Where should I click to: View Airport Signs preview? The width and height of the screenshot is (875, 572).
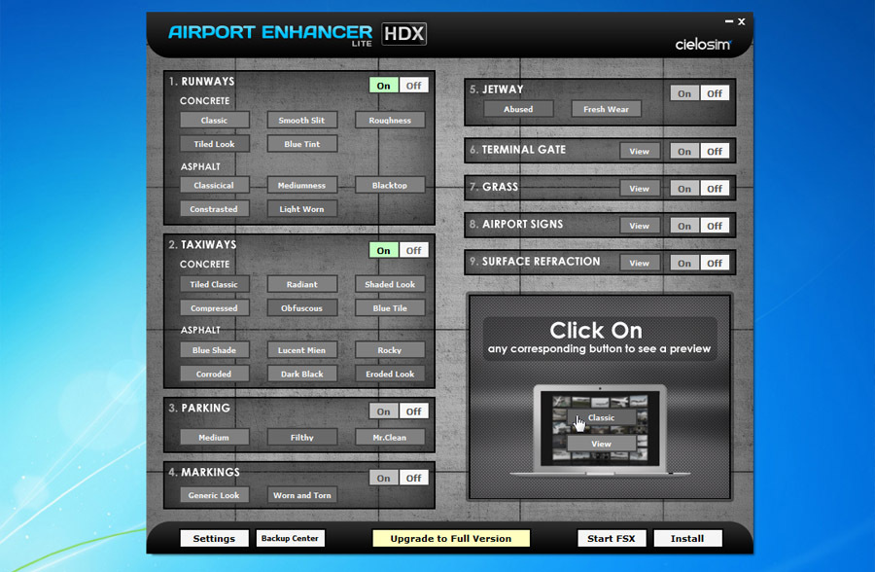[x=640, y=226]
